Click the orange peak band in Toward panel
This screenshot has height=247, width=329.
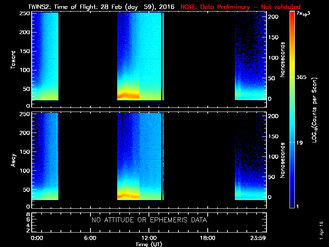tap(128, 96)
